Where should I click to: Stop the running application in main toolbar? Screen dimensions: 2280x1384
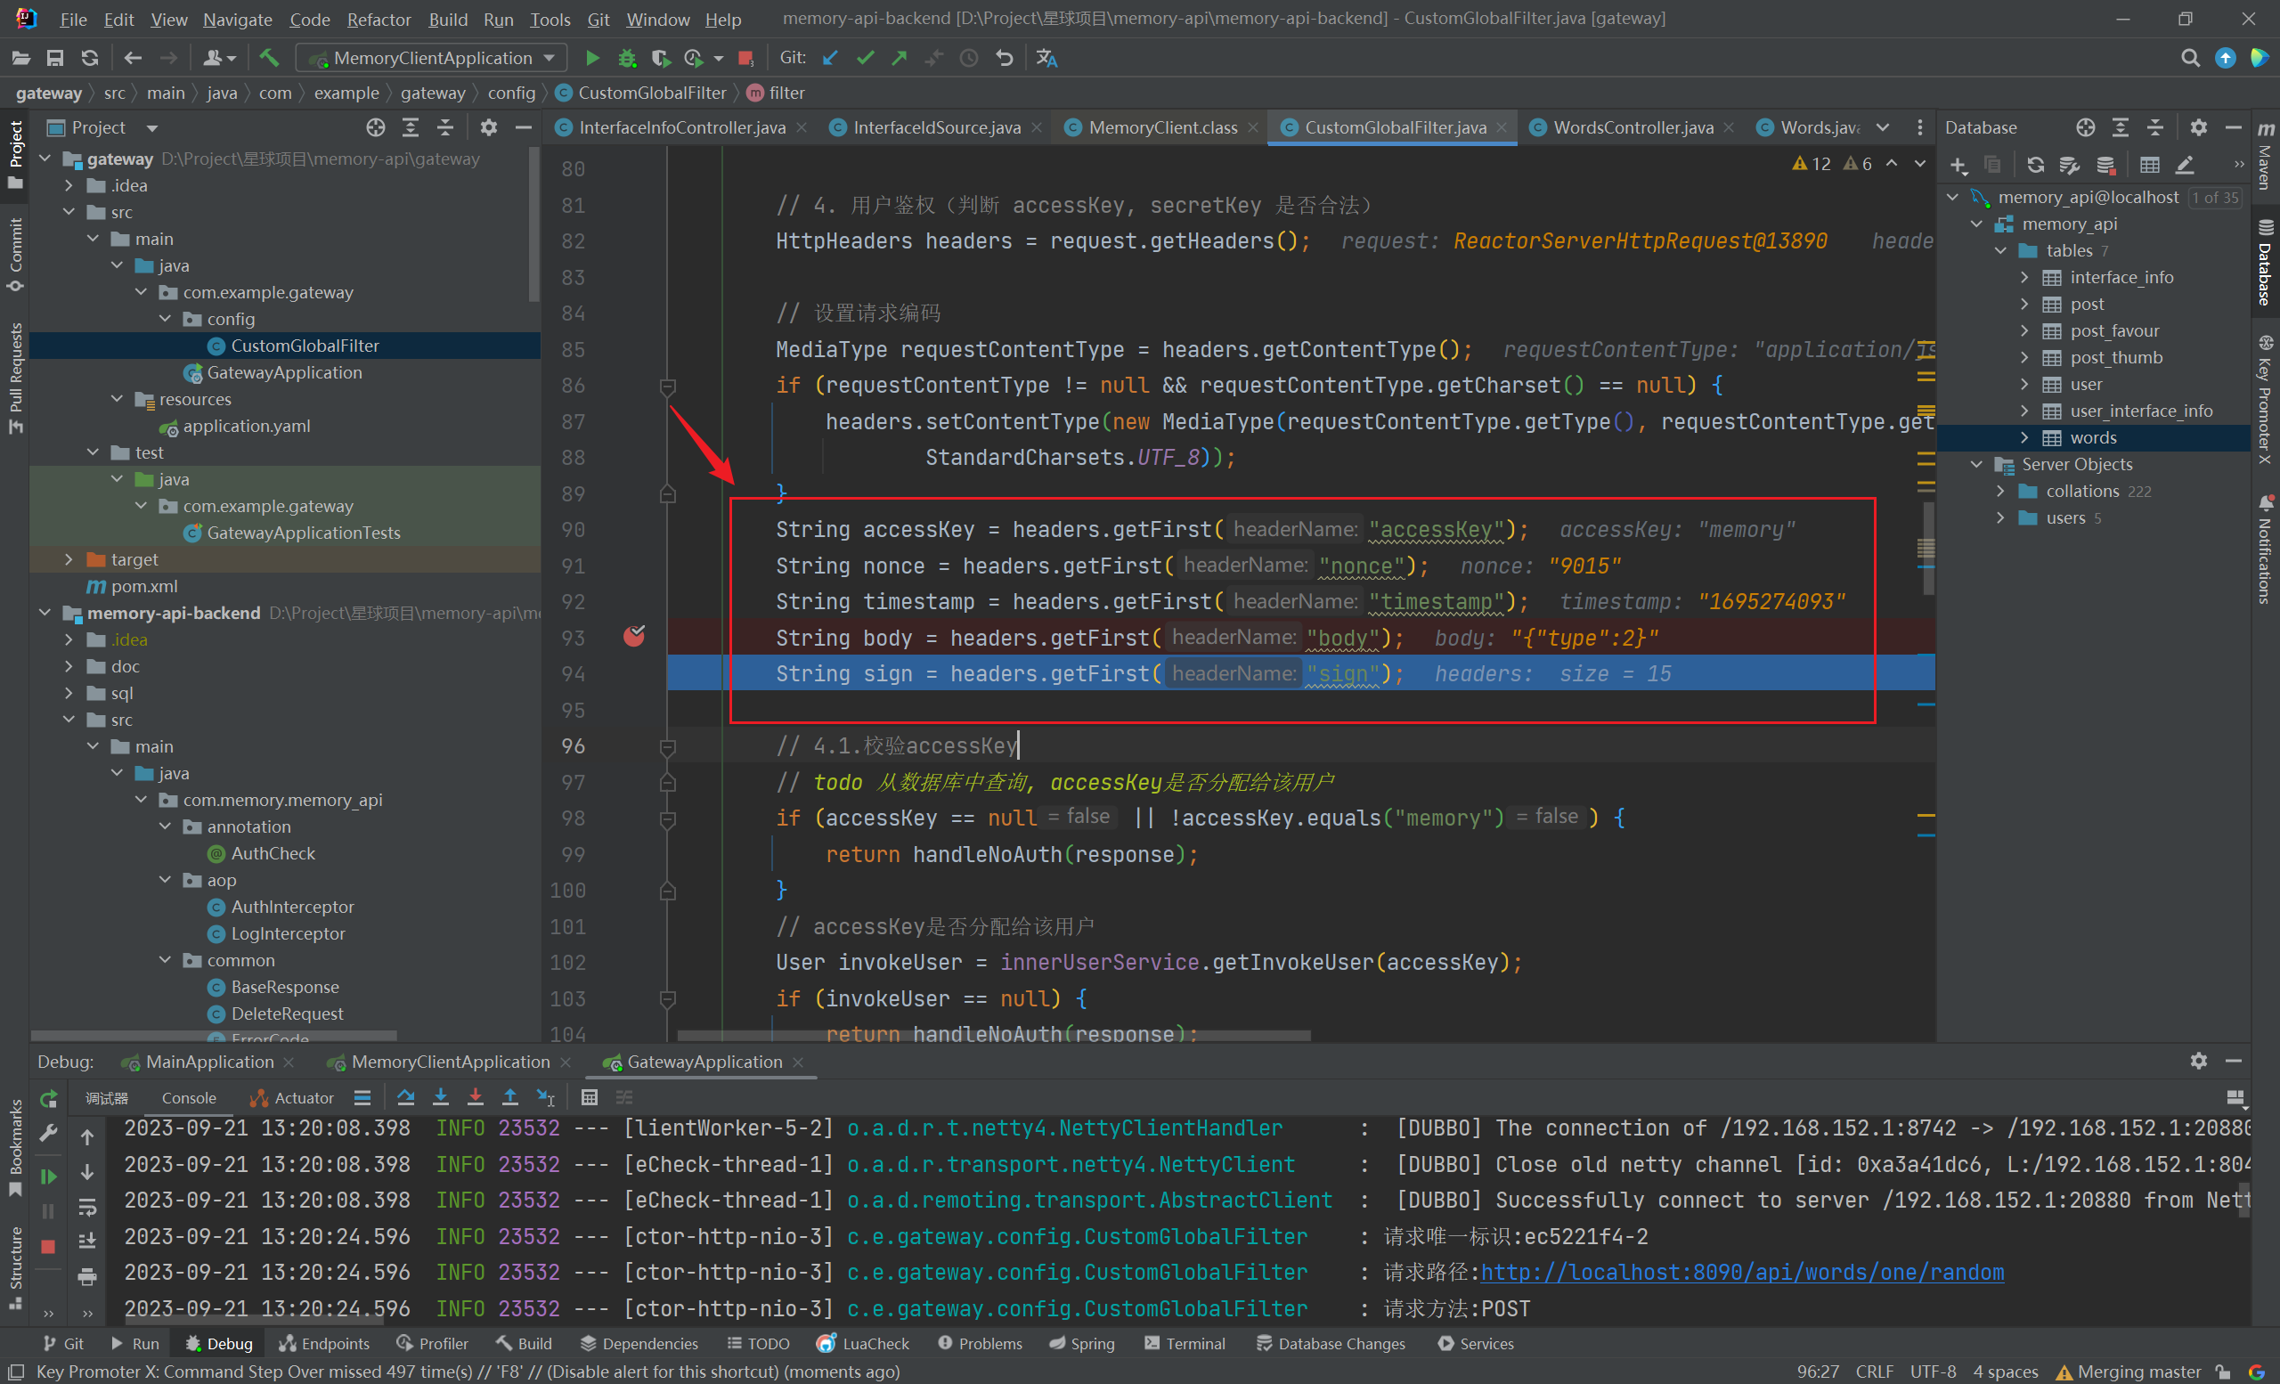(745, 58)
